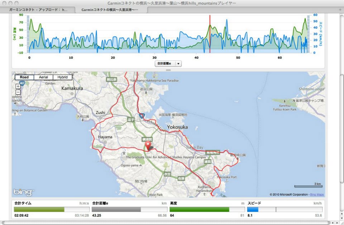This screenshot has width=344, height=225.
Task: Click the 3 km map scale bar
Action: tap(308, 186)
